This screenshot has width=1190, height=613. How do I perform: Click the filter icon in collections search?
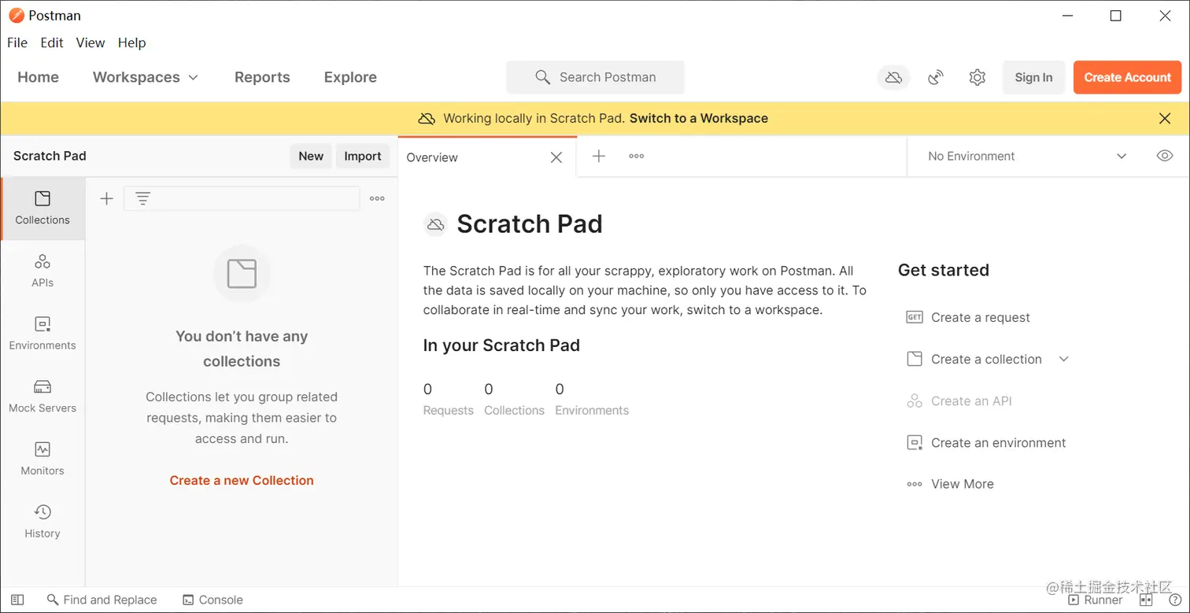click(x=142, y=198)
